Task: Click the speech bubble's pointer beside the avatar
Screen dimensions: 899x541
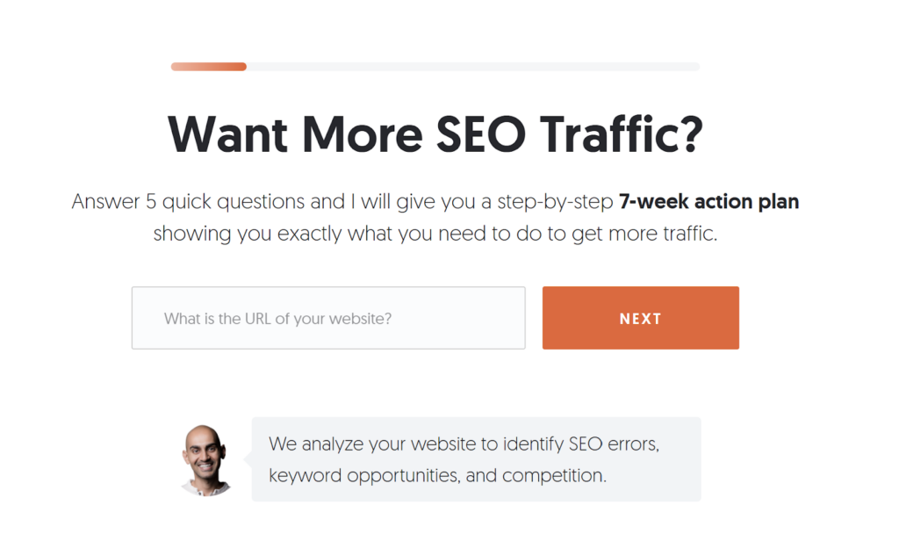Action: (248, 459)
